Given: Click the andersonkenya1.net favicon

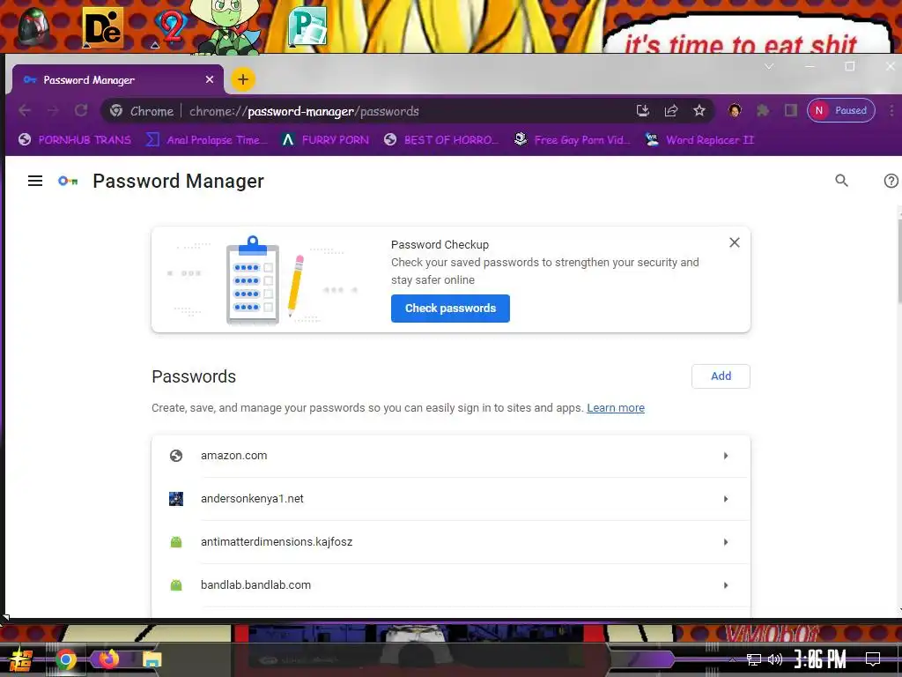Looking at the screenshot, I should click(176, 499).
